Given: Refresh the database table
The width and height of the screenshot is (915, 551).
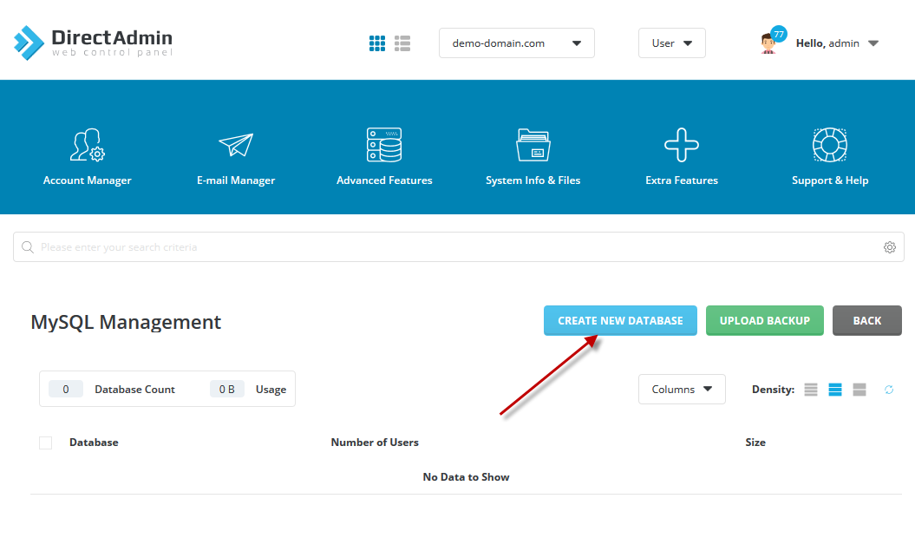Looking at the screenshot, I should coord(889,390).
